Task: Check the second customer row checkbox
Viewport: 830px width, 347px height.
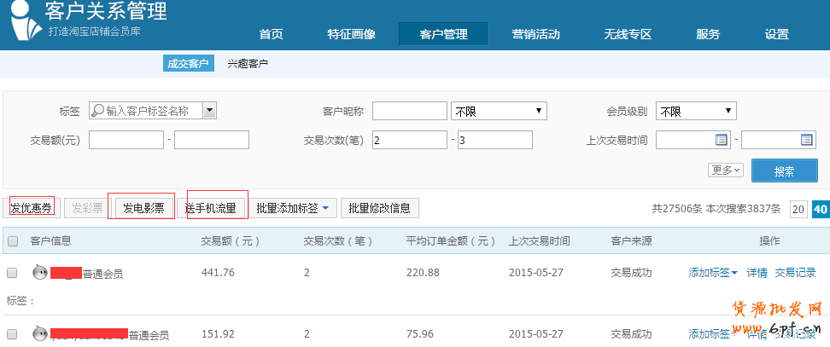Action: coord(12,334)
